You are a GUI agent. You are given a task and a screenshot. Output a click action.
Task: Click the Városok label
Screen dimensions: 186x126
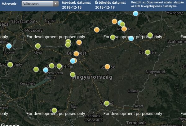click(9, 4)
